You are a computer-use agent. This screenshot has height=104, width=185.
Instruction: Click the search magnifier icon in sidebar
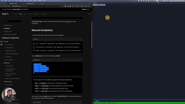(x=3, y=21)
